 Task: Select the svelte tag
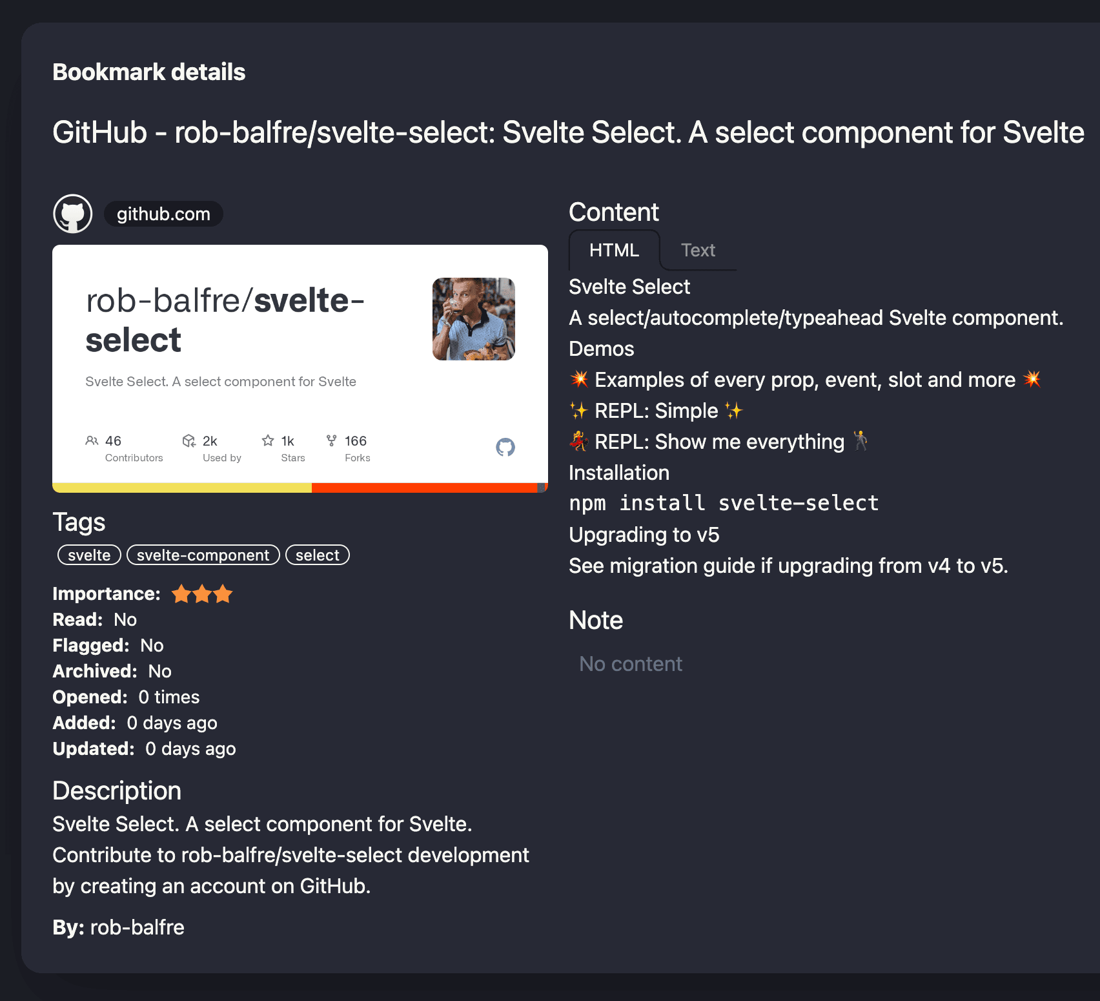[89, 555]
